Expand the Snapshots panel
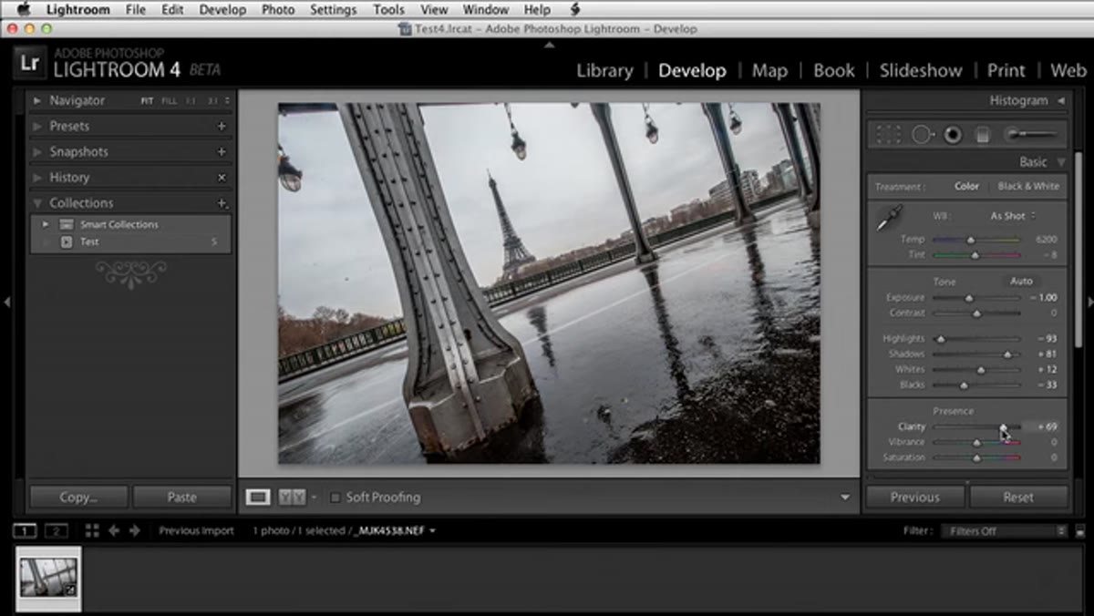 pos(37,151)
